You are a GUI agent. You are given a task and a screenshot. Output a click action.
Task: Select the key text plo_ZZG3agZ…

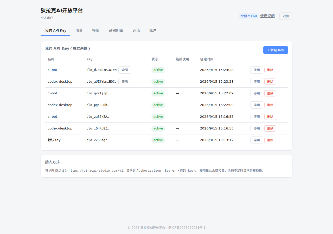(x=98, y=140)
